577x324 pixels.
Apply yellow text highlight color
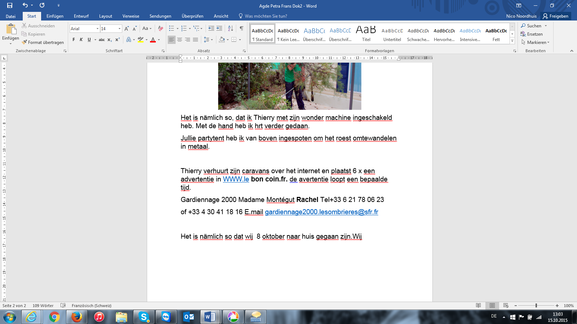(x=140, y=40)
